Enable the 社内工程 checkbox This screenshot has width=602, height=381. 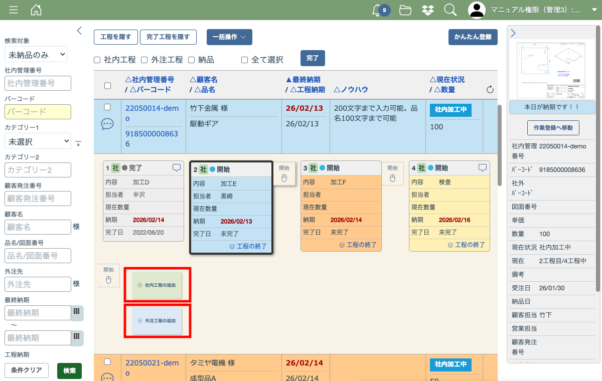[x=97, y=60]
